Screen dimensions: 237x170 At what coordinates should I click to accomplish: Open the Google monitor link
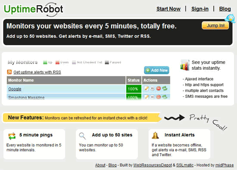[15, 89]
